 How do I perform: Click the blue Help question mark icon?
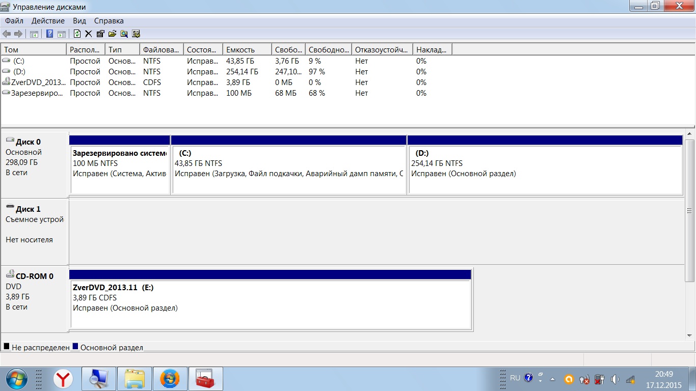click(x=50, y=34)
